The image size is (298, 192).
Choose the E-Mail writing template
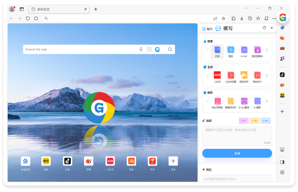tap(244, 51)
